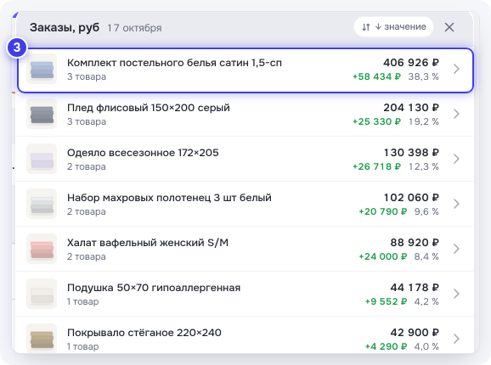This screenshot has height=365, width=491.
Task: Click the +26 718 ₽ growth value
Action: pos(376,166)
